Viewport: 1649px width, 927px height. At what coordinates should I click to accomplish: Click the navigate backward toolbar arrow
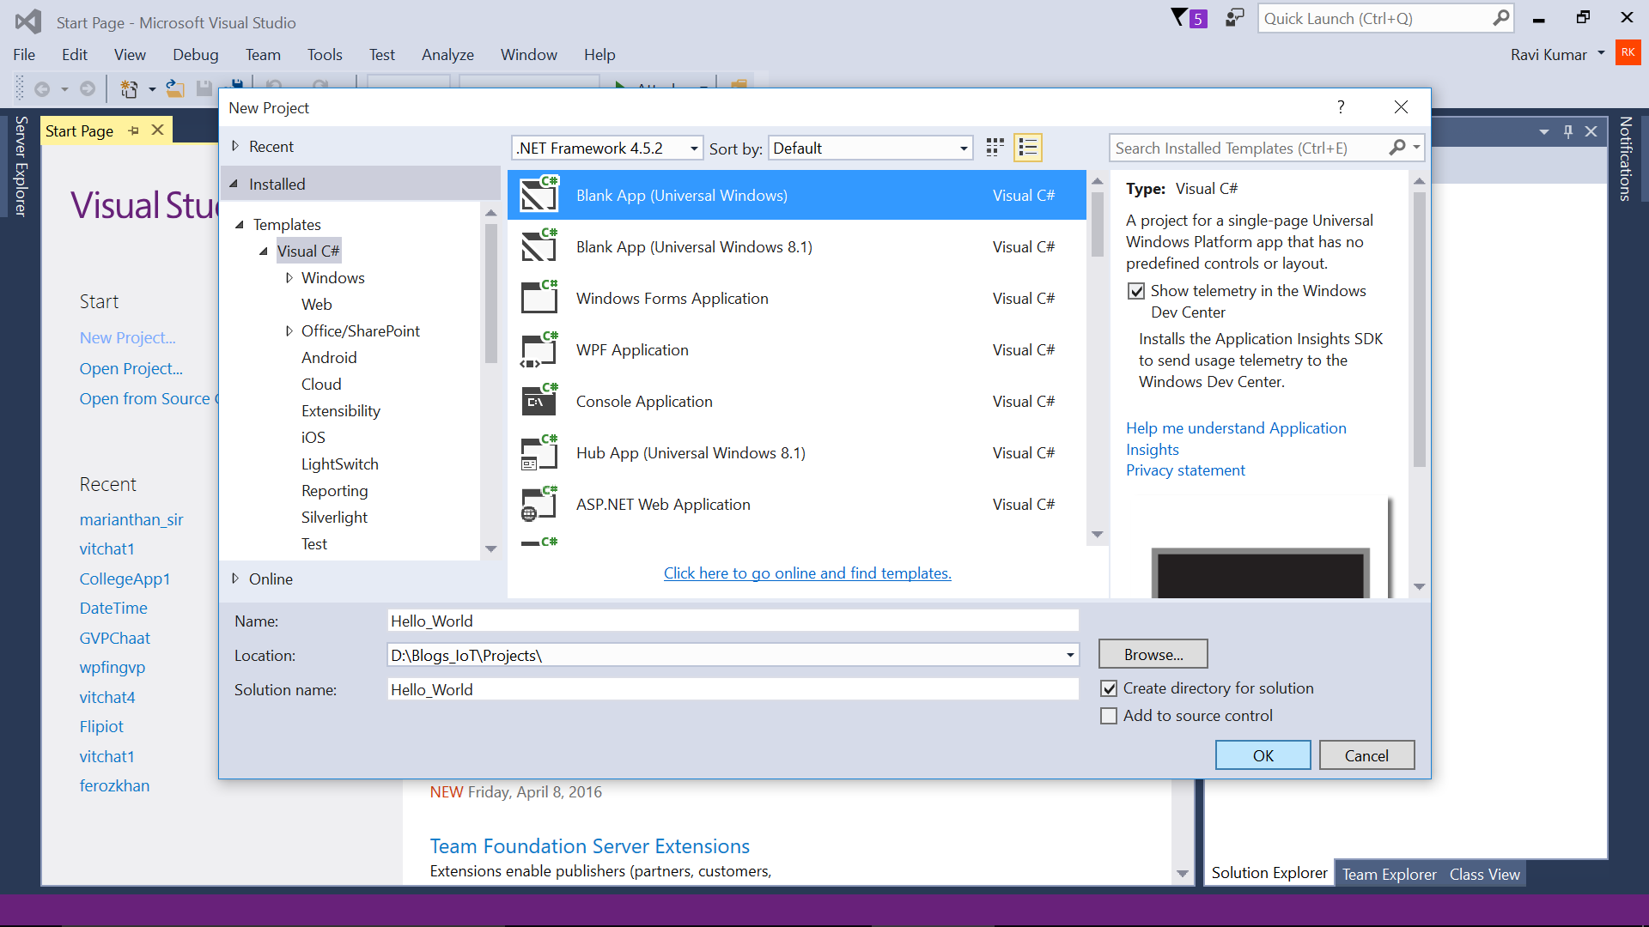coord(41,88)
